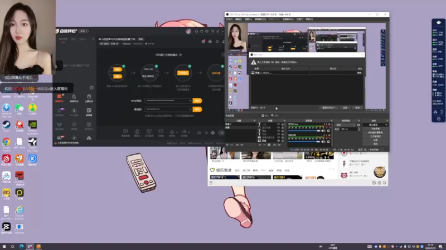446x250 pixels.
Task: Add a new scene in OBS scenes panel
Action: point(227,145)
